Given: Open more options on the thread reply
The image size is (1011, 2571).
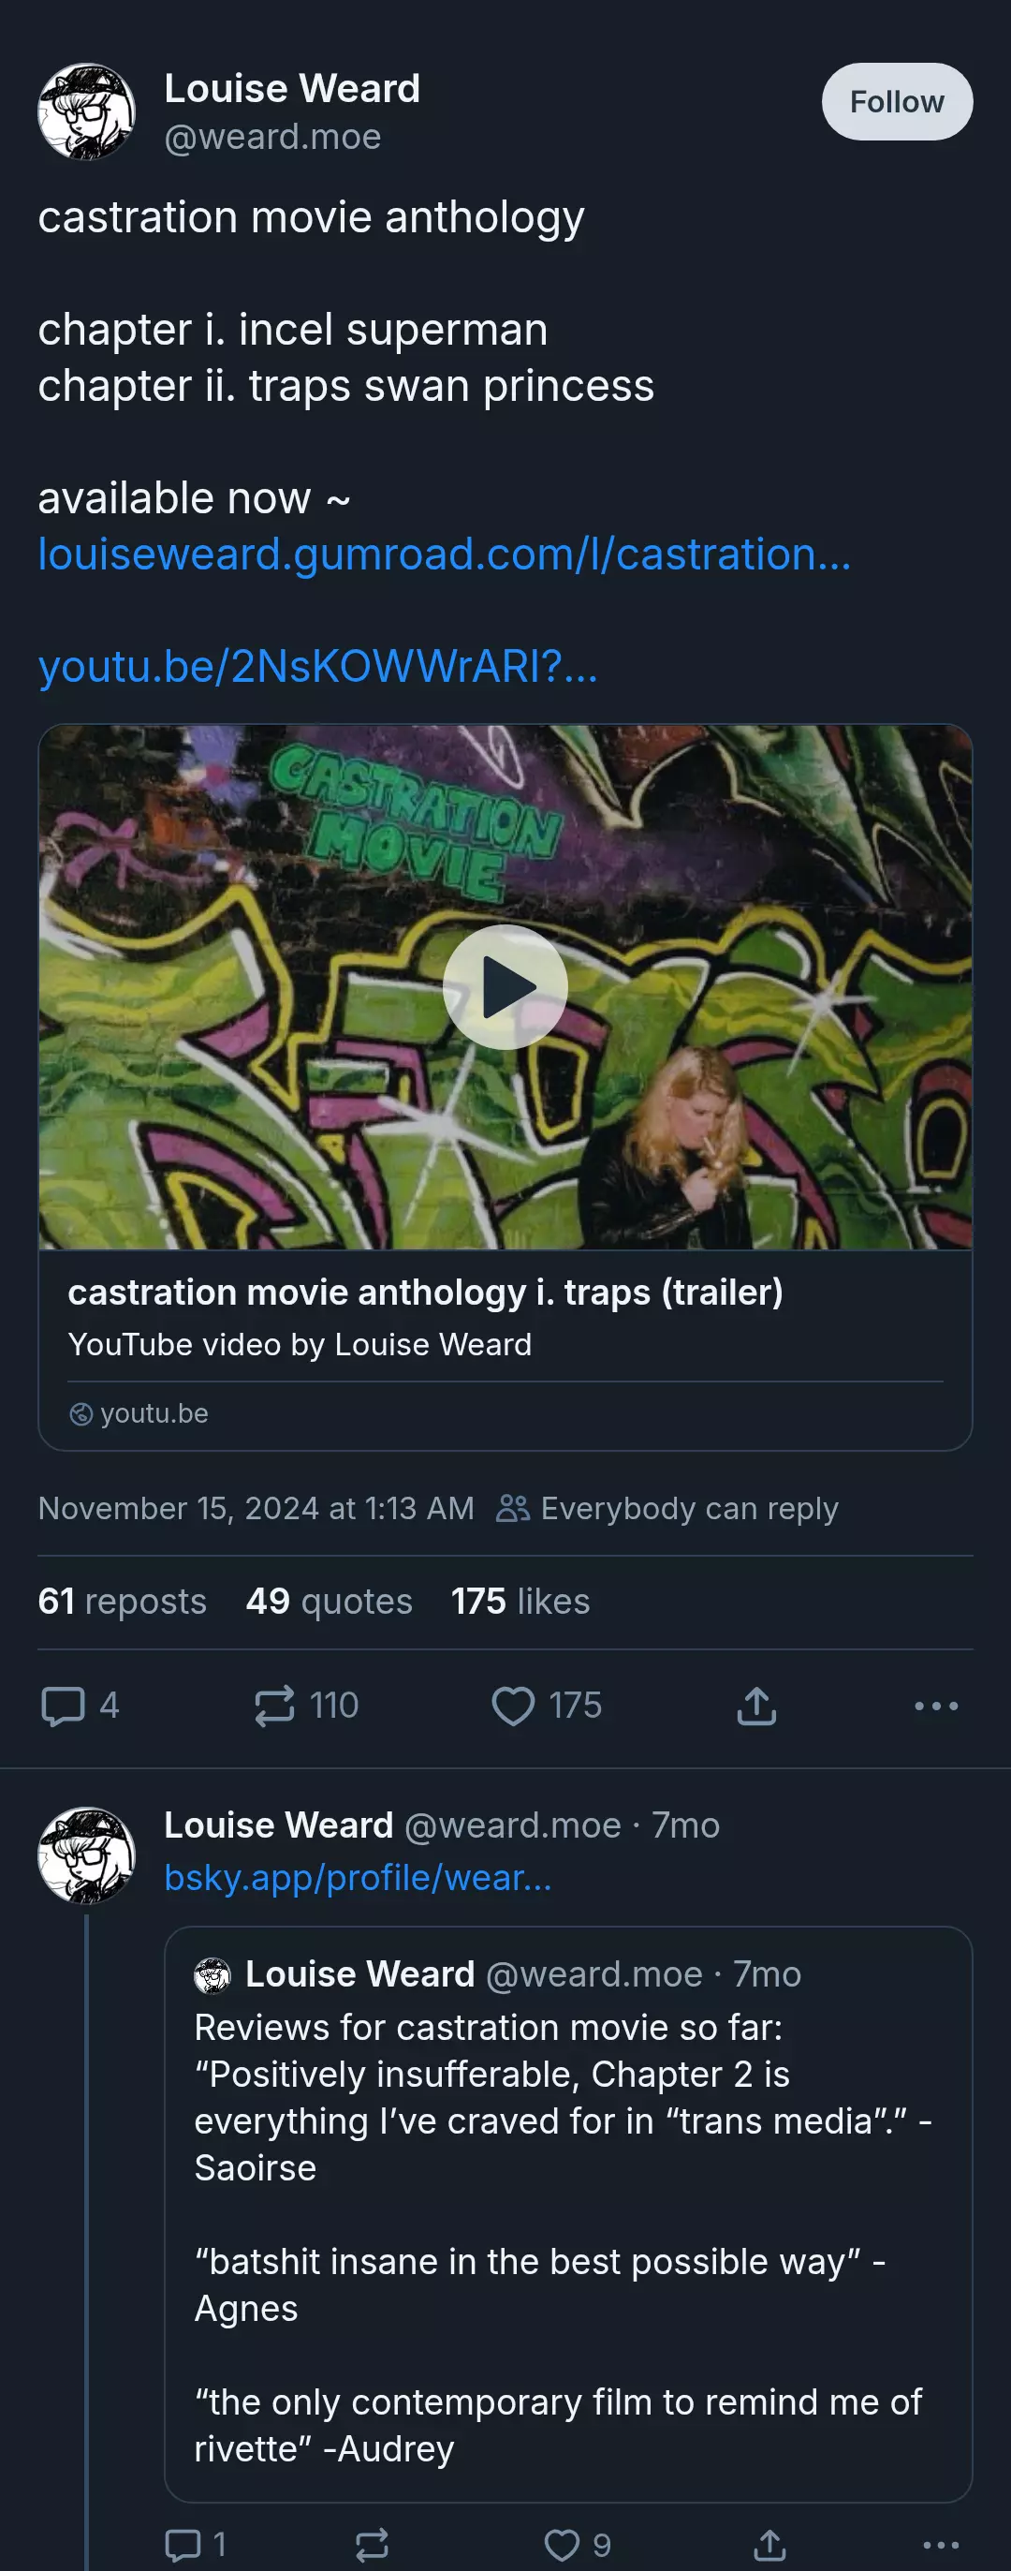Looking at the screenshot, I should [941, 2544].
